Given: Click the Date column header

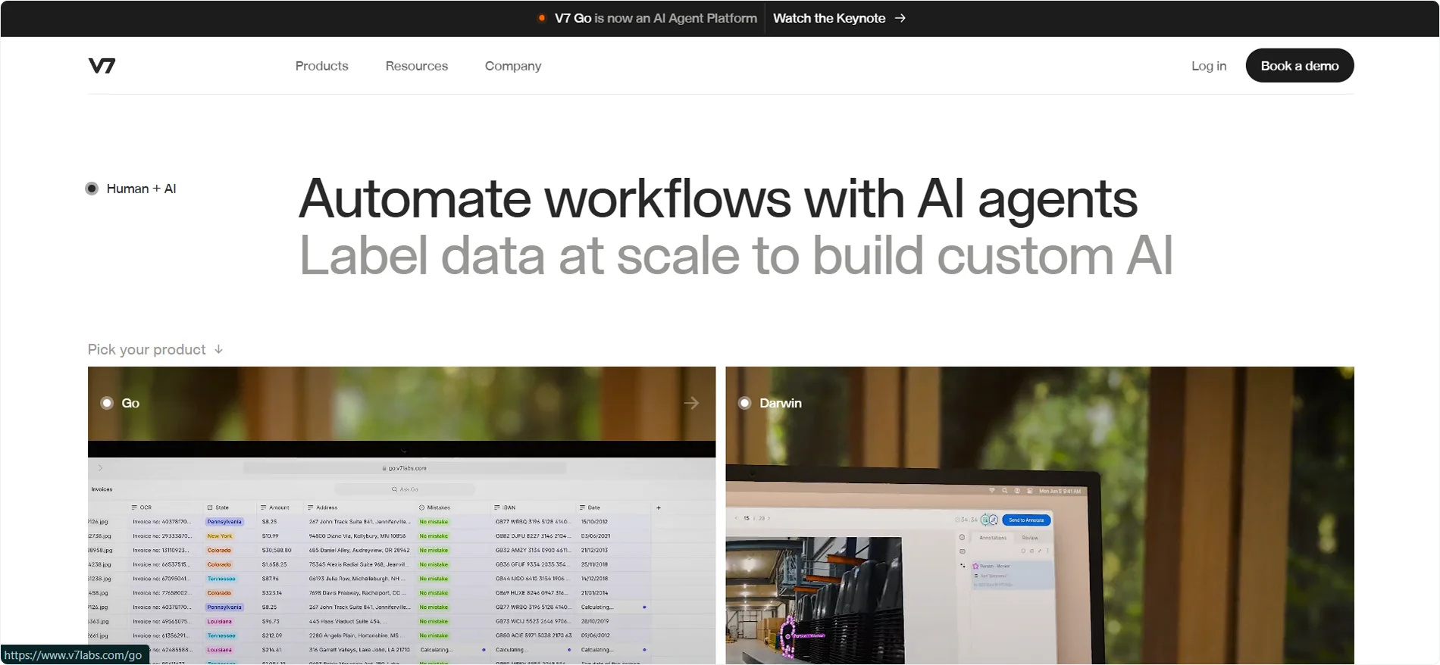Looking at the screenshot, I should 590,507.
